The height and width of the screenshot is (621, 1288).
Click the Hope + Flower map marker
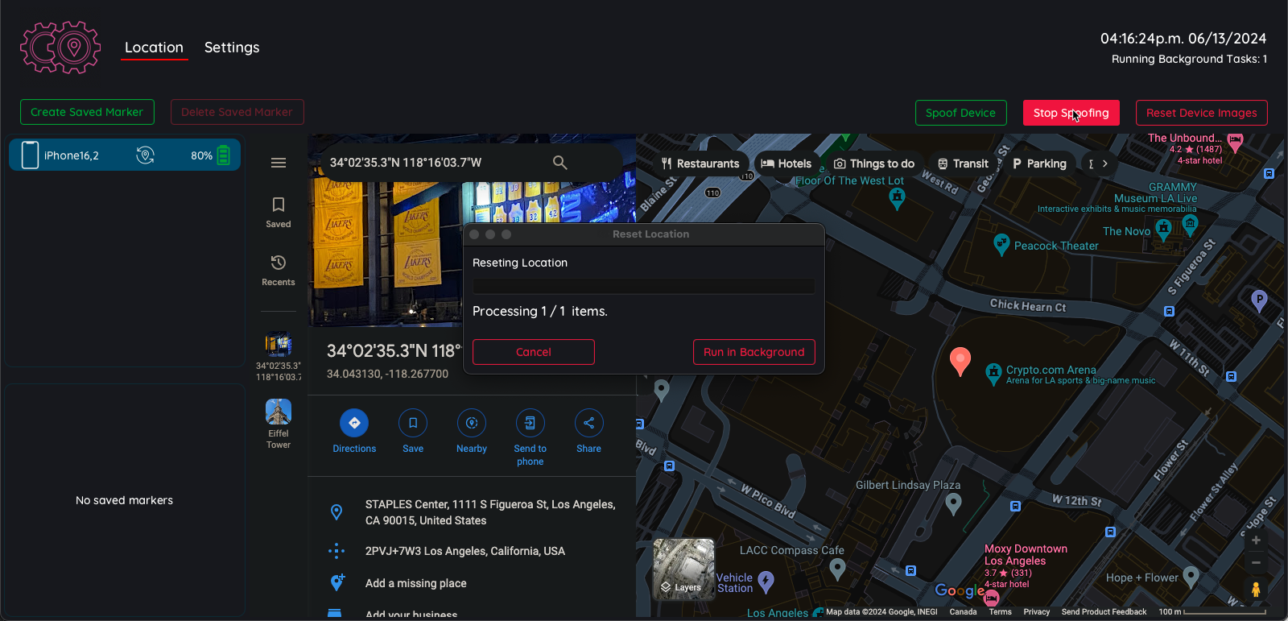[1191, 577]
